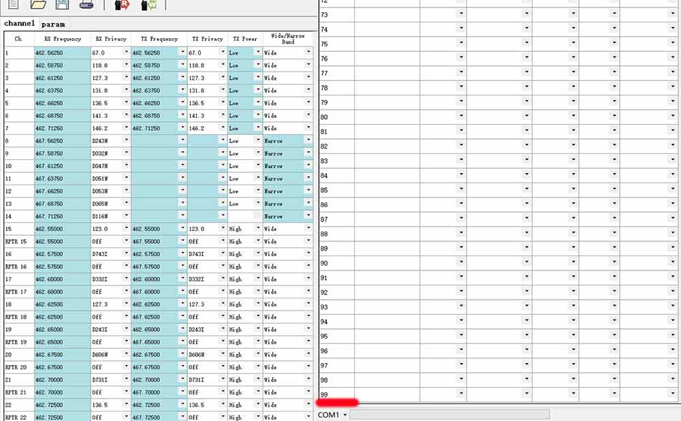Image resolution: width=681 pixels, height=421 pixels.
Task: Open TX Privacy D731I dropdown for channel 21
Action: pos(223,379)
